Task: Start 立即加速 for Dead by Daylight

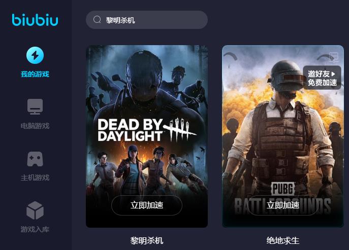Action: click(147, 205)
